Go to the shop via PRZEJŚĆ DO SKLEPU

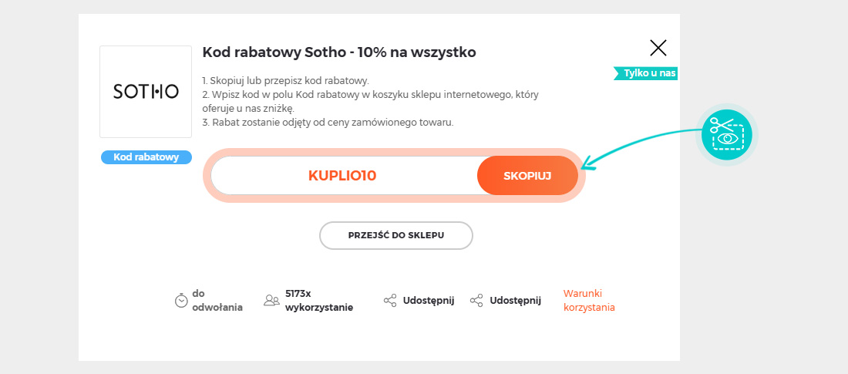point(396,235)
